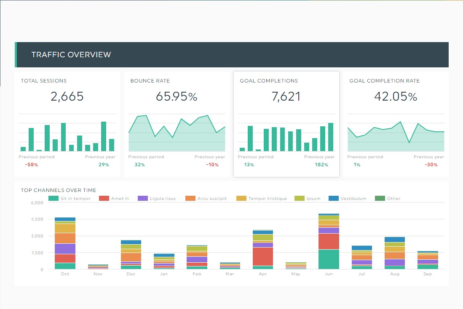Open the Bounce Rate area sparkline chart
Image resolution: width=463 pixels, height=309 pixels.
click(177, 133)
